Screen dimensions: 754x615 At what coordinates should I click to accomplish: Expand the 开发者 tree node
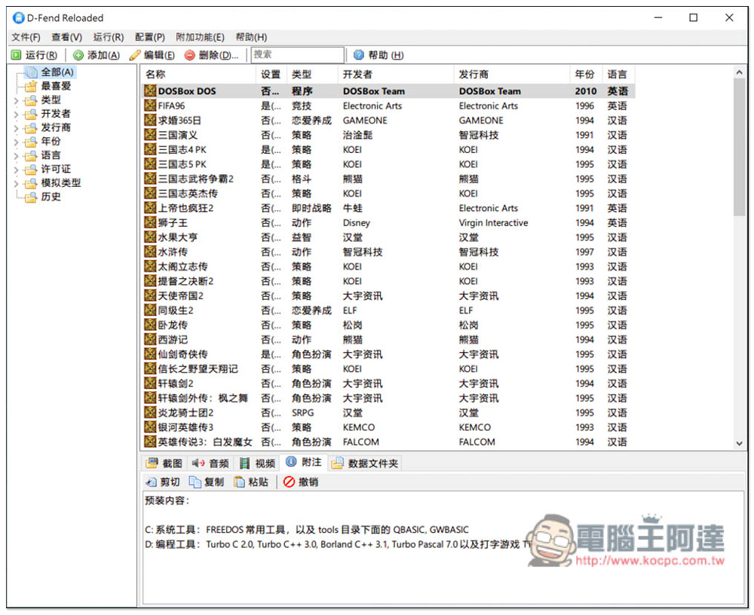(x=16, y=114)
